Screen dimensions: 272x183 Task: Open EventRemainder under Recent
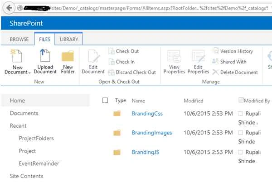click(39, 163)
